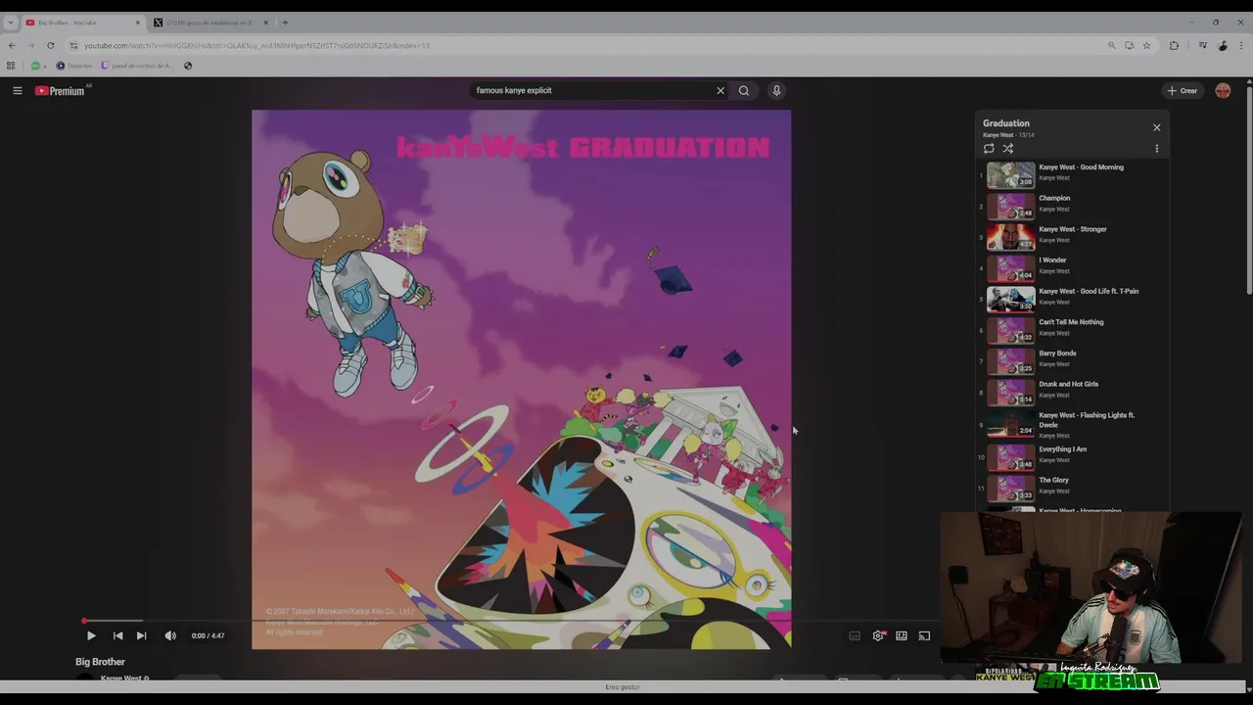Skip to previous video
1253x705 pixels.
point(117,635)
